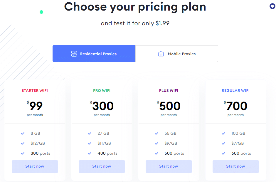This screenshot has height=182, width=276.
Task: Click checkmark icon next to 8 GB
Action: pos(23,133)
